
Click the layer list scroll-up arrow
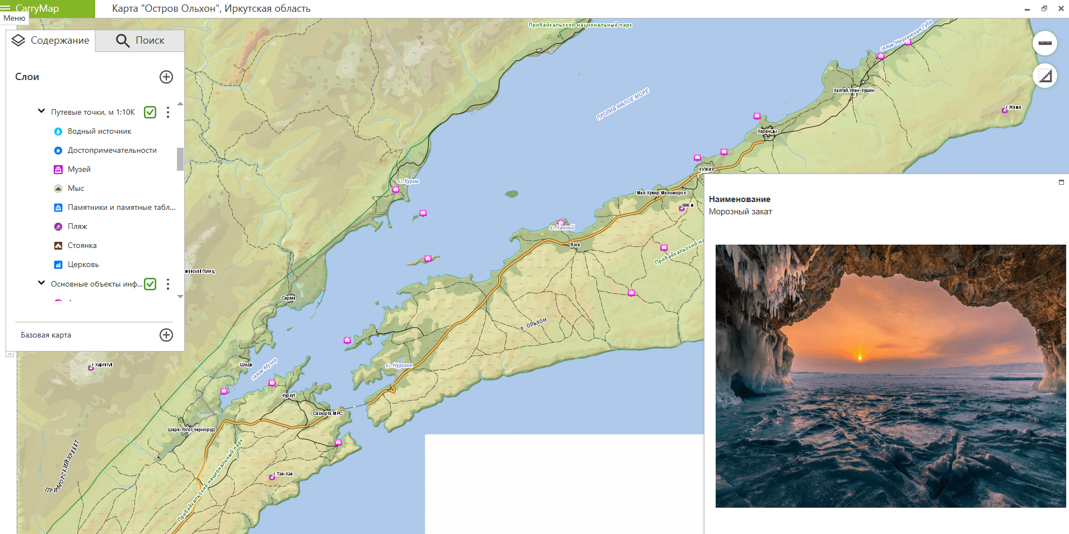click(180, 104)
